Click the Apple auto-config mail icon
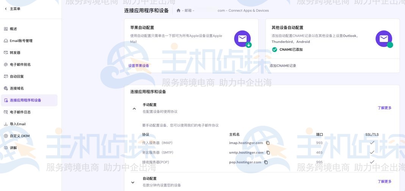Viewport: 405px width, 191px height. (x=243, y=39)
